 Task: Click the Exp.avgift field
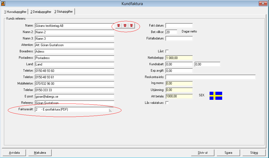click(x=179, y=71)
